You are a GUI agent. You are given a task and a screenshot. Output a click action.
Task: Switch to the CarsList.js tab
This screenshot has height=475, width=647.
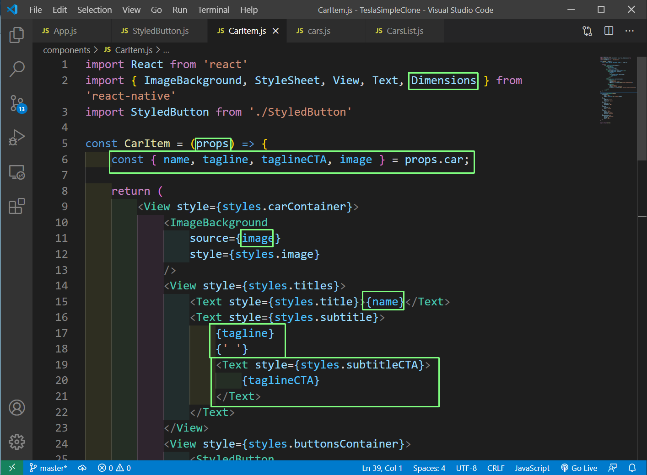click(x=405, y=31)
